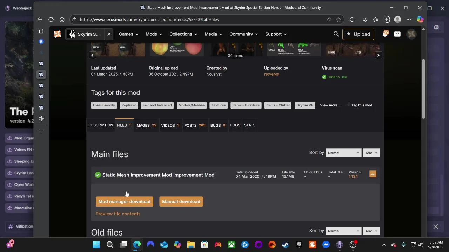
Task: Expand the Mods menu
Action: 154,34
